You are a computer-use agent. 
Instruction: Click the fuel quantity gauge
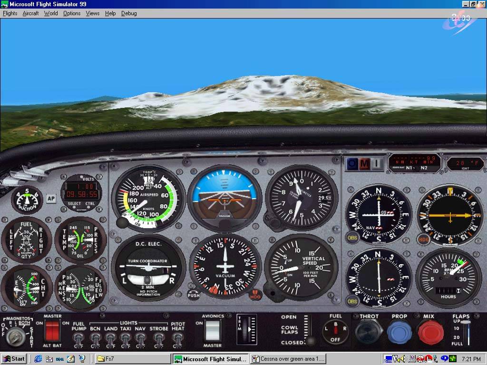pos(27,240)
